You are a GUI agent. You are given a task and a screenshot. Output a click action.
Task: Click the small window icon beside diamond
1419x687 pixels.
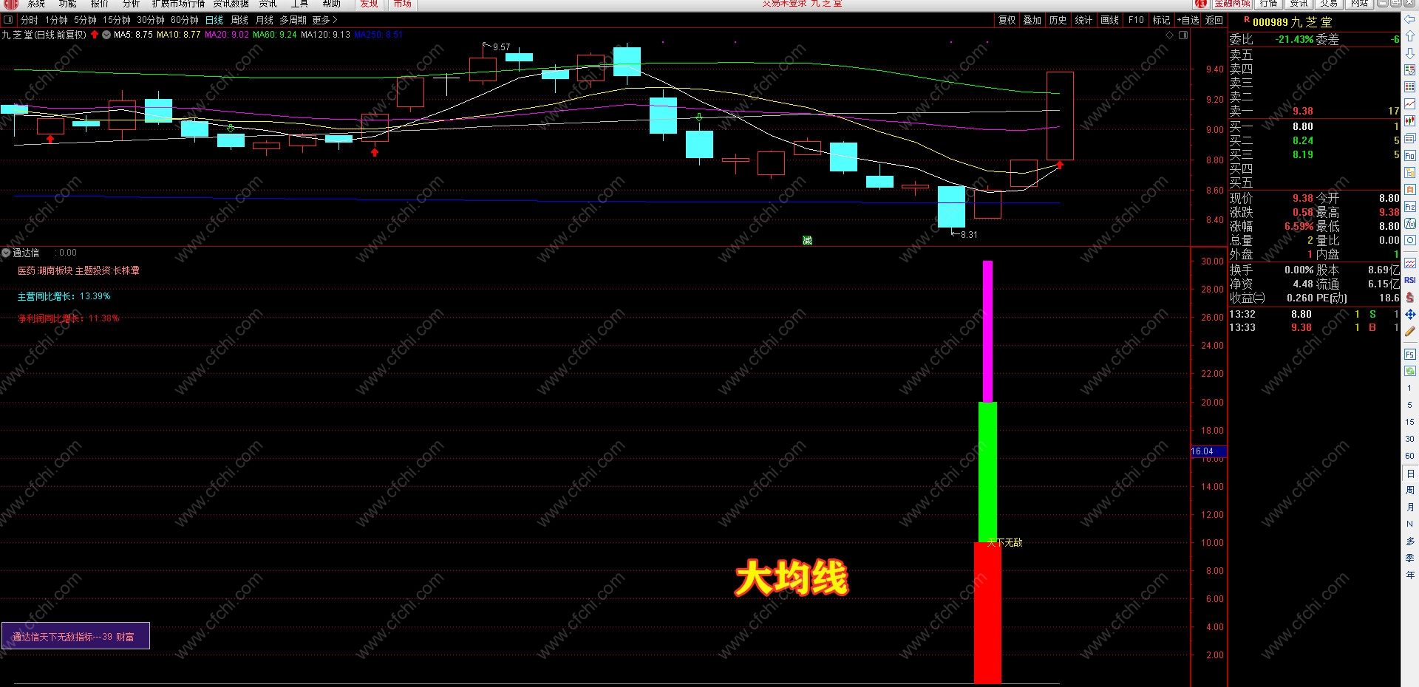point(1183,35)
